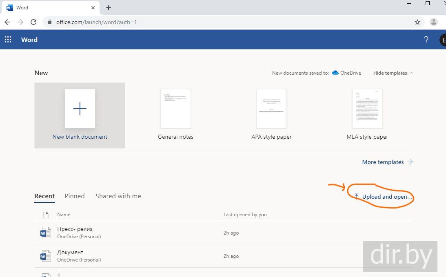Viewport: 446px width, 277px height.
Task: Click the account avatar in Word header
Action: (443, 40)
